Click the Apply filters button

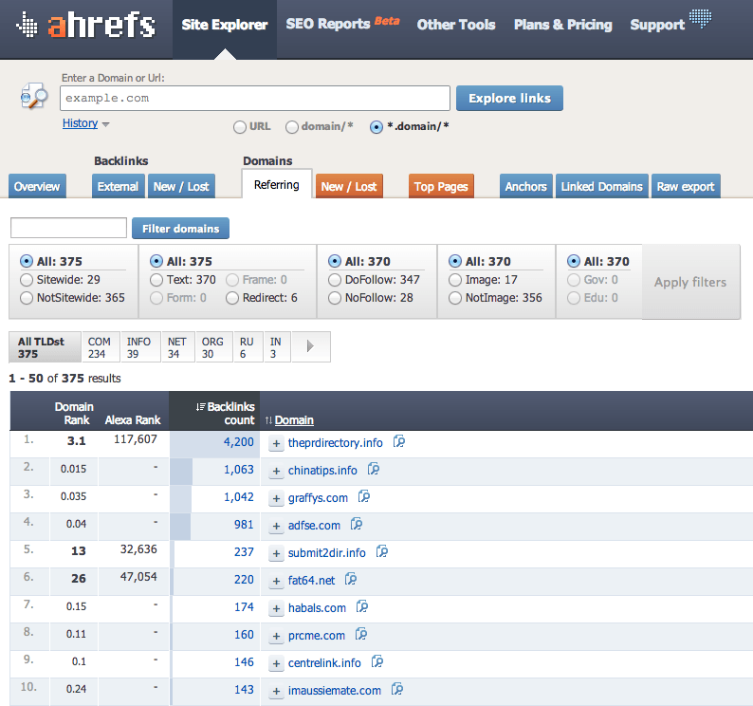click(690, 282)
